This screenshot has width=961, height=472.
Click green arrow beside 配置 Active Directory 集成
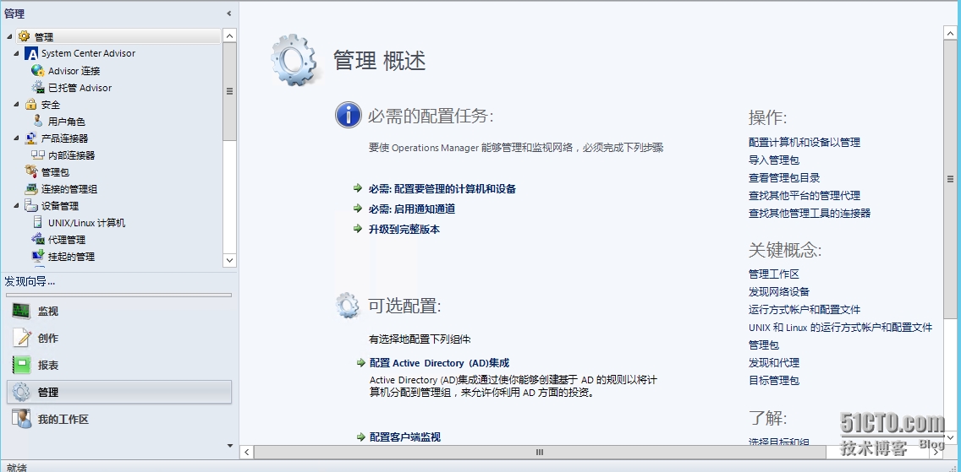(x=361, y=362)
